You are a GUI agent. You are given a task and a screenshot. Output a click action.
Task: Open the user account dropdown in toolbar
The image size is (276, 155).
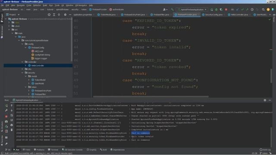point(165,9)
